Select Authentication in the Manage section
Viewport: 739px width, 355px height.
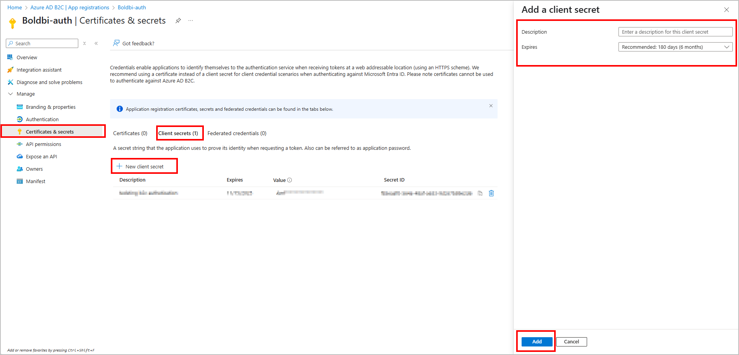tap(42, 119)
